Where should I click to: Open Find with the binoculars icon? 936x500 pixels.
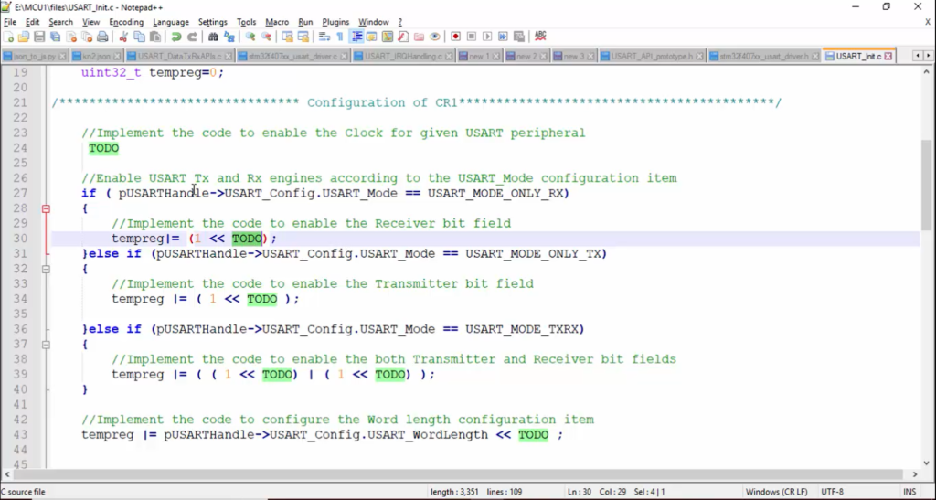[213, 37]
